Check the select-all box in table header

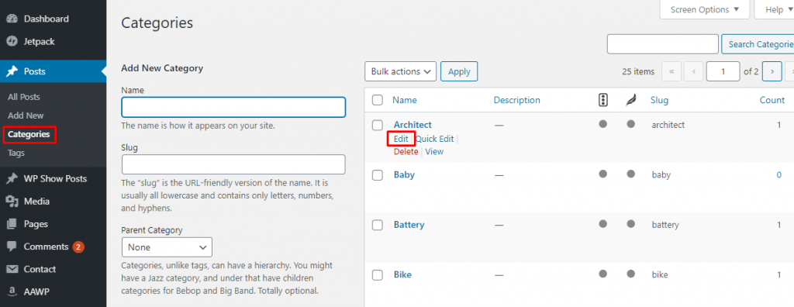point(378,100)
